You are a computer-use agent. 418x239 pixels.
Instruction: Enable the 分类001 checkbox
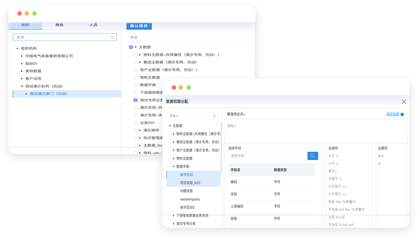[135, 124]
